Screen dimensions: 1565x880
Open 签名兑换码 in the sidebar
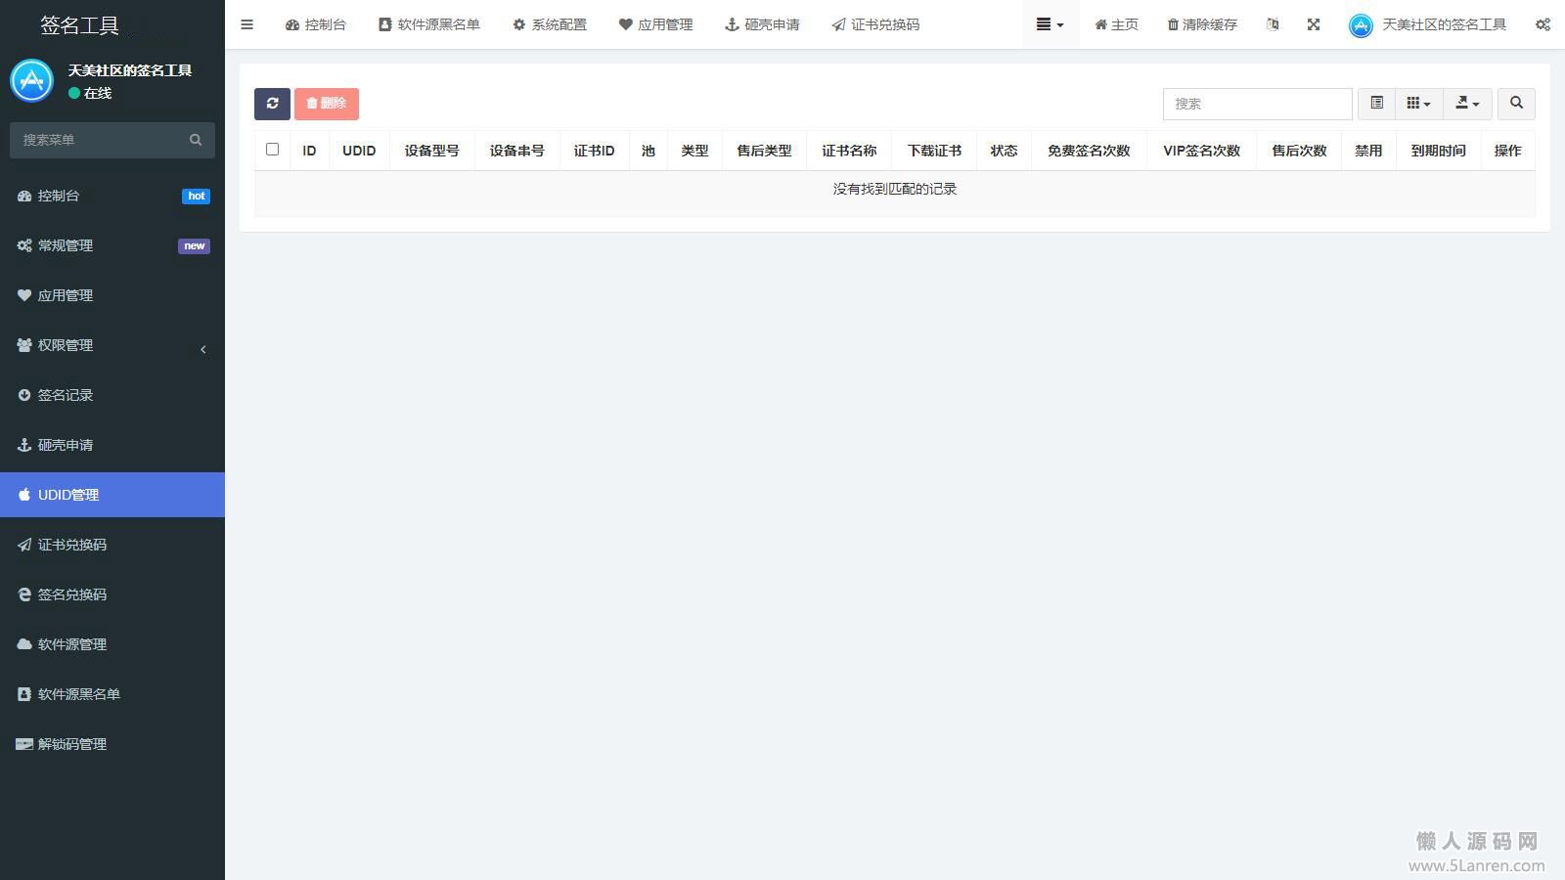[x=112, y=594]
